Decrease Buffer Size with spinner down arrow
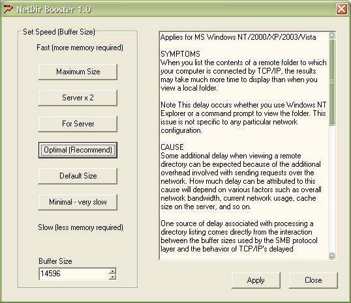The image size is (351, 303). (113, 277)
